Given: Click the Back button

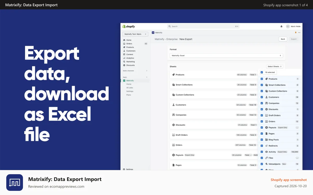Looking at the screenshot, I should (x=283, y=39).
